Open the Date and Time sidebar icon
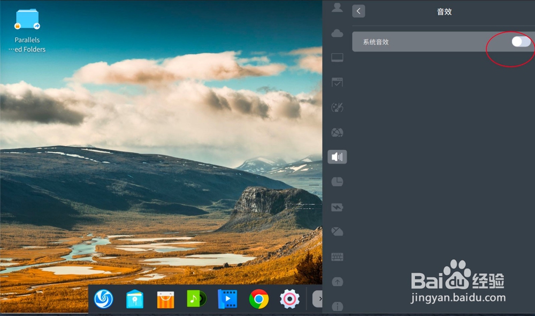Viewport: 535px width, 316px height. coord(337,182)
